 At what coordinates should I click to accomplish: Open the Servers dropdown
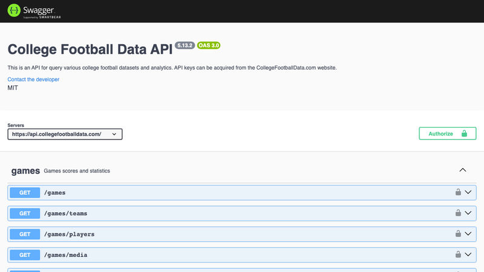65,134
